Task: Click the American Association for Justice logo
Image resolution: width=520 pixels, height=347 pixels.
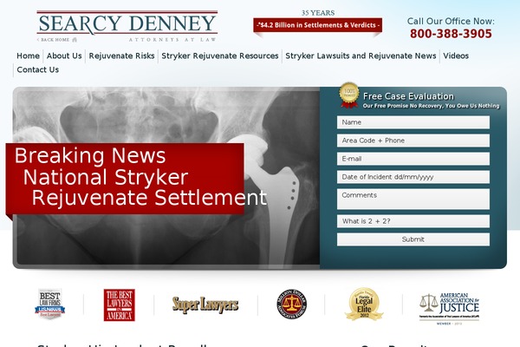Action: (x=449, y=308)
